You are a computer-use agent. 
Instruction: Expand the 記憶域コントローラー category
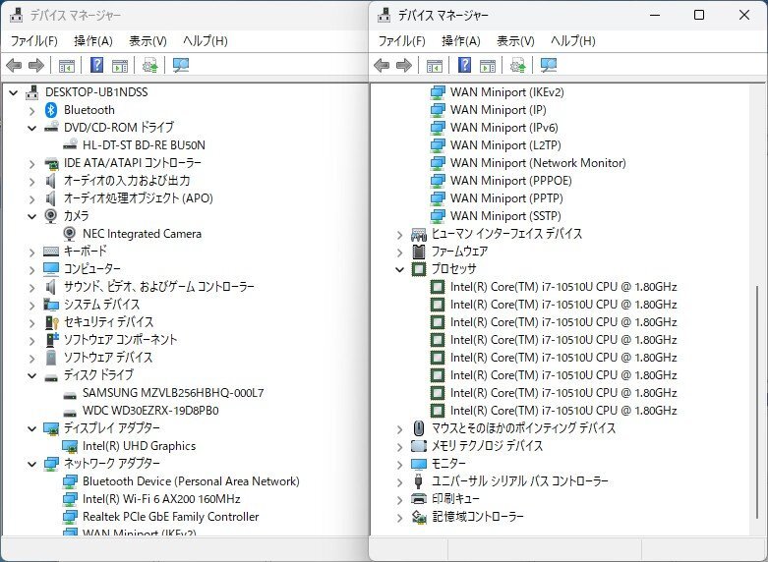coord(399,518)
